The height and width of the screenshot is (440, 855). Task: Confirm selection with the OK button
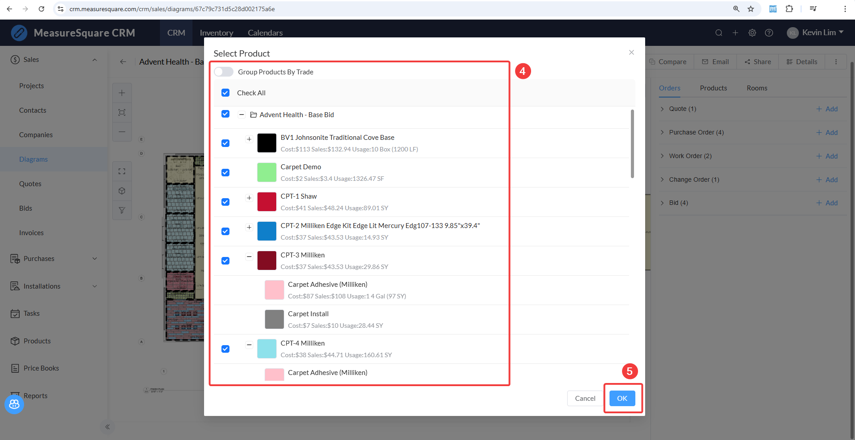(x=622, y=399)
